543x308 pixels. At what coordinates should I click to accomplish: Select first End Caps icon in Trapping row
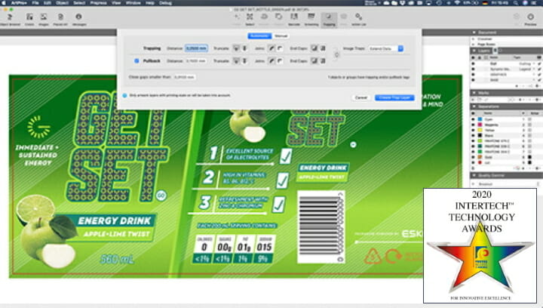click(314, 48)
